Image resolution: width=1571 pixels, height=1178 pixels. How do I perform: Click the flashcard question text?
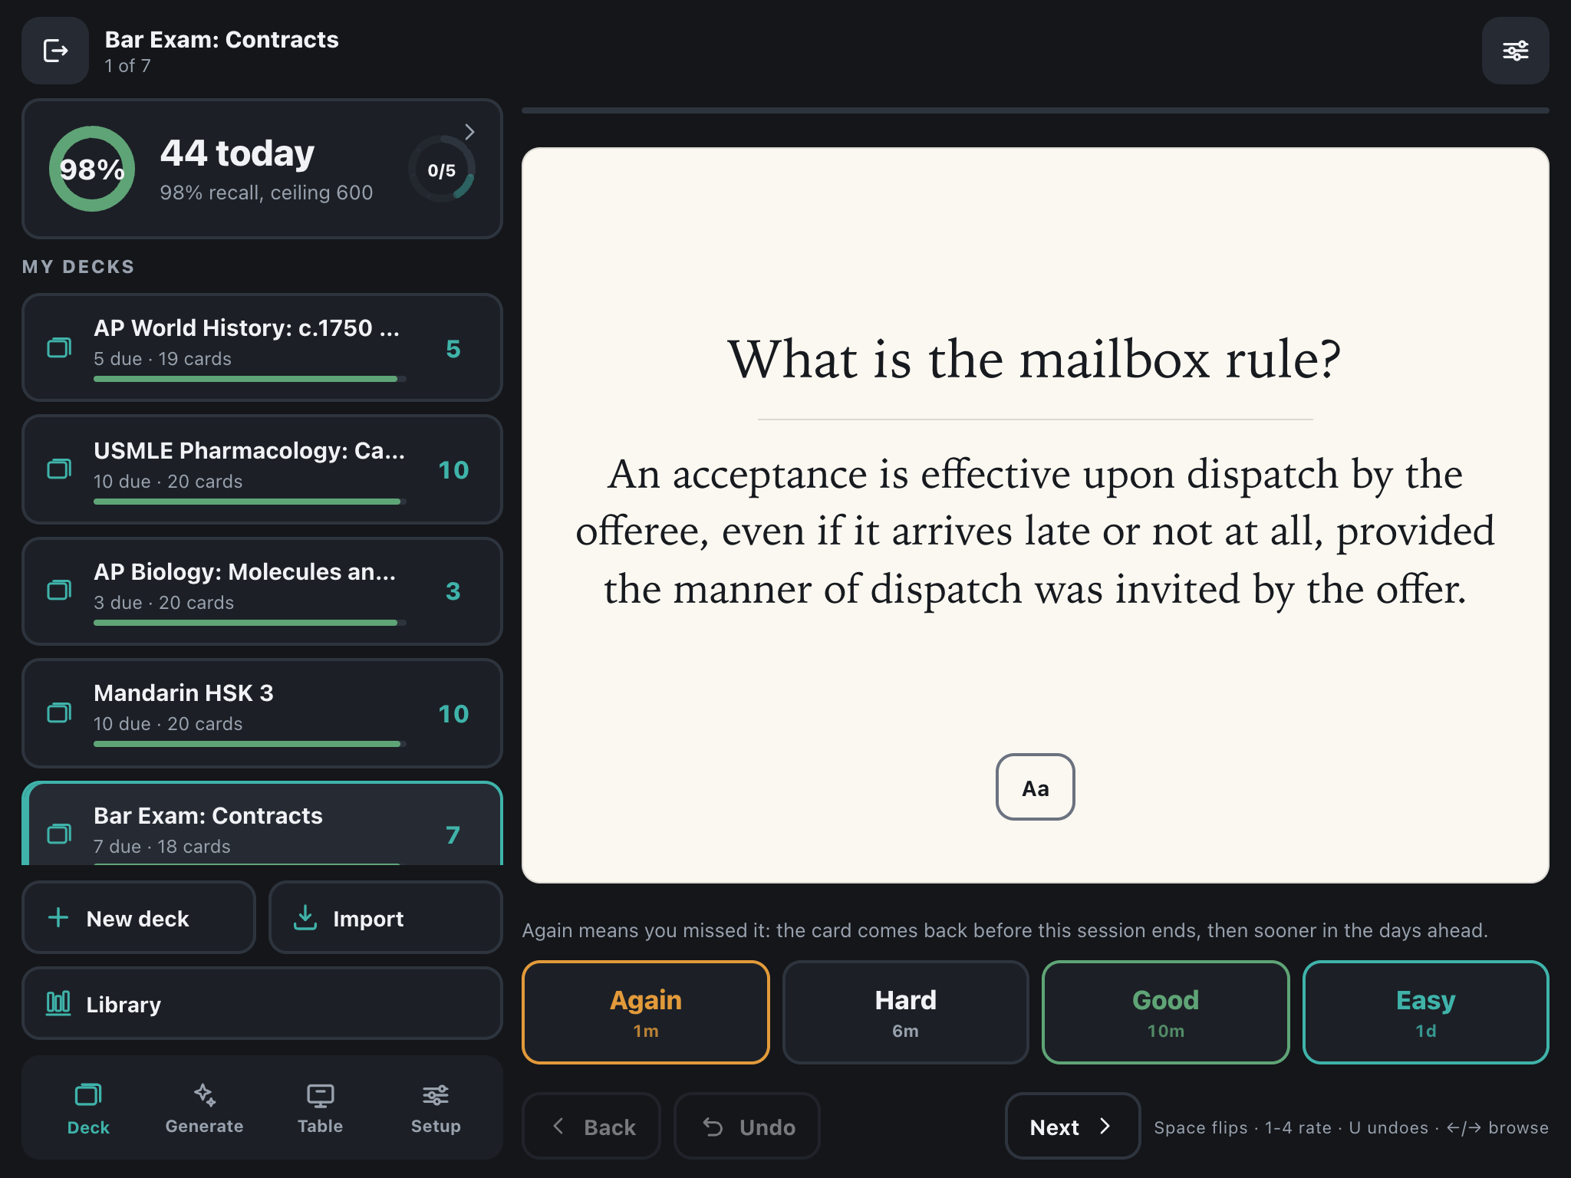(x=1035, y=359)
